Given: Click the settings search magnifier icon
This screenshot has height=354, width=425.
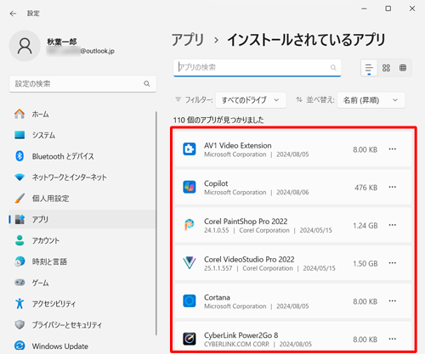Looking at the screenshot, I should 147,84.
